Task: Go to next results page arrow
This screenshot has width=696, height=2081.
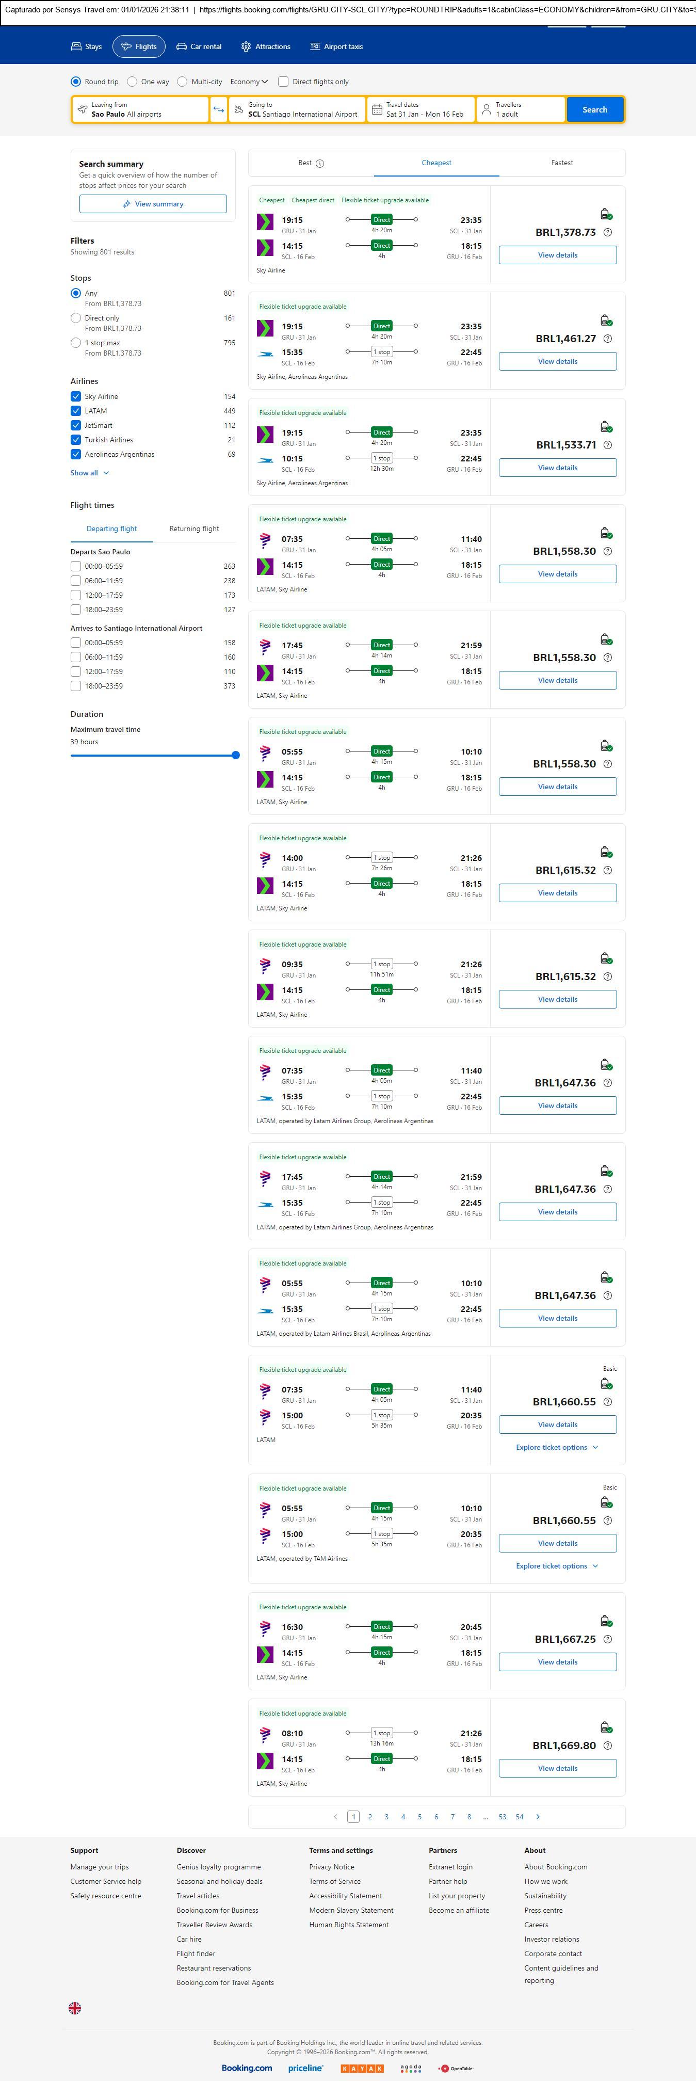Action: point(538,1816)
